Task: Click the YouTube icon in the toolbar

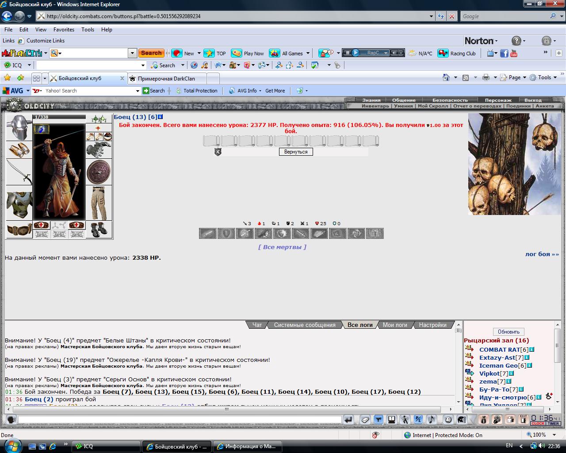Action: 513,53
